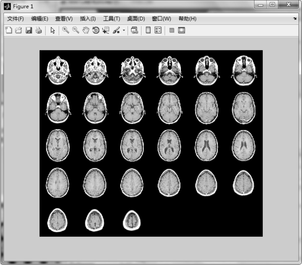
Task: Open the 插入(I) menu
Action: point(88,19)
